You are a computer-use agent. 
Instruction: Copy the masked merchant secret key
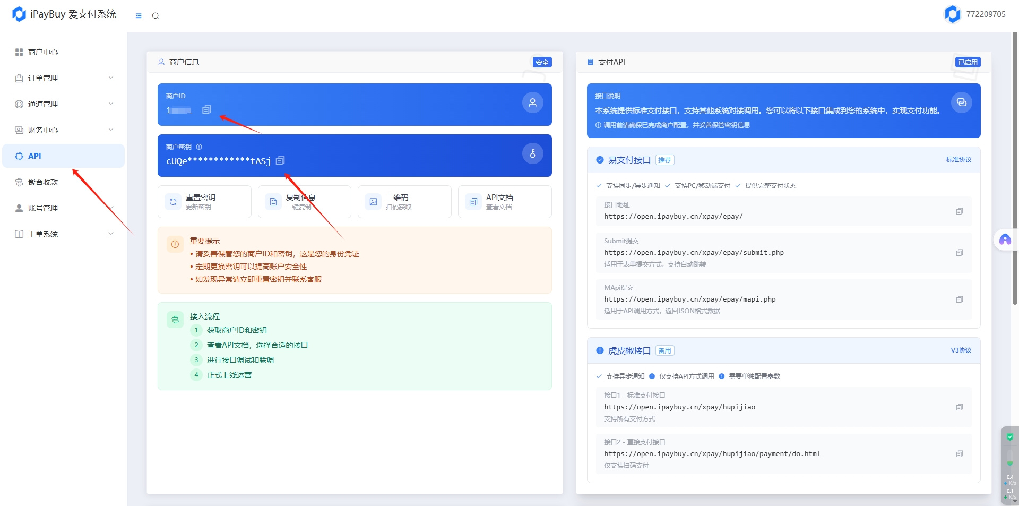coord(280,160)
